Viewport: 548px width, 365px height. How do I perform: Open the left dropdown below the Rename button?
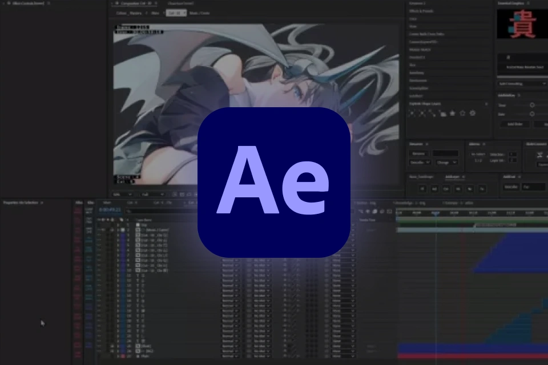pyautogui.click(x=420, y=163)
